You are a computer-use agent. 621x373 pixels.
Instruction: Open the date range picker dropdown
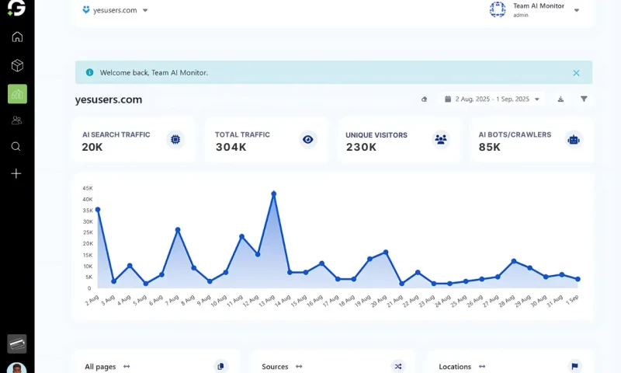coord(492,99)
